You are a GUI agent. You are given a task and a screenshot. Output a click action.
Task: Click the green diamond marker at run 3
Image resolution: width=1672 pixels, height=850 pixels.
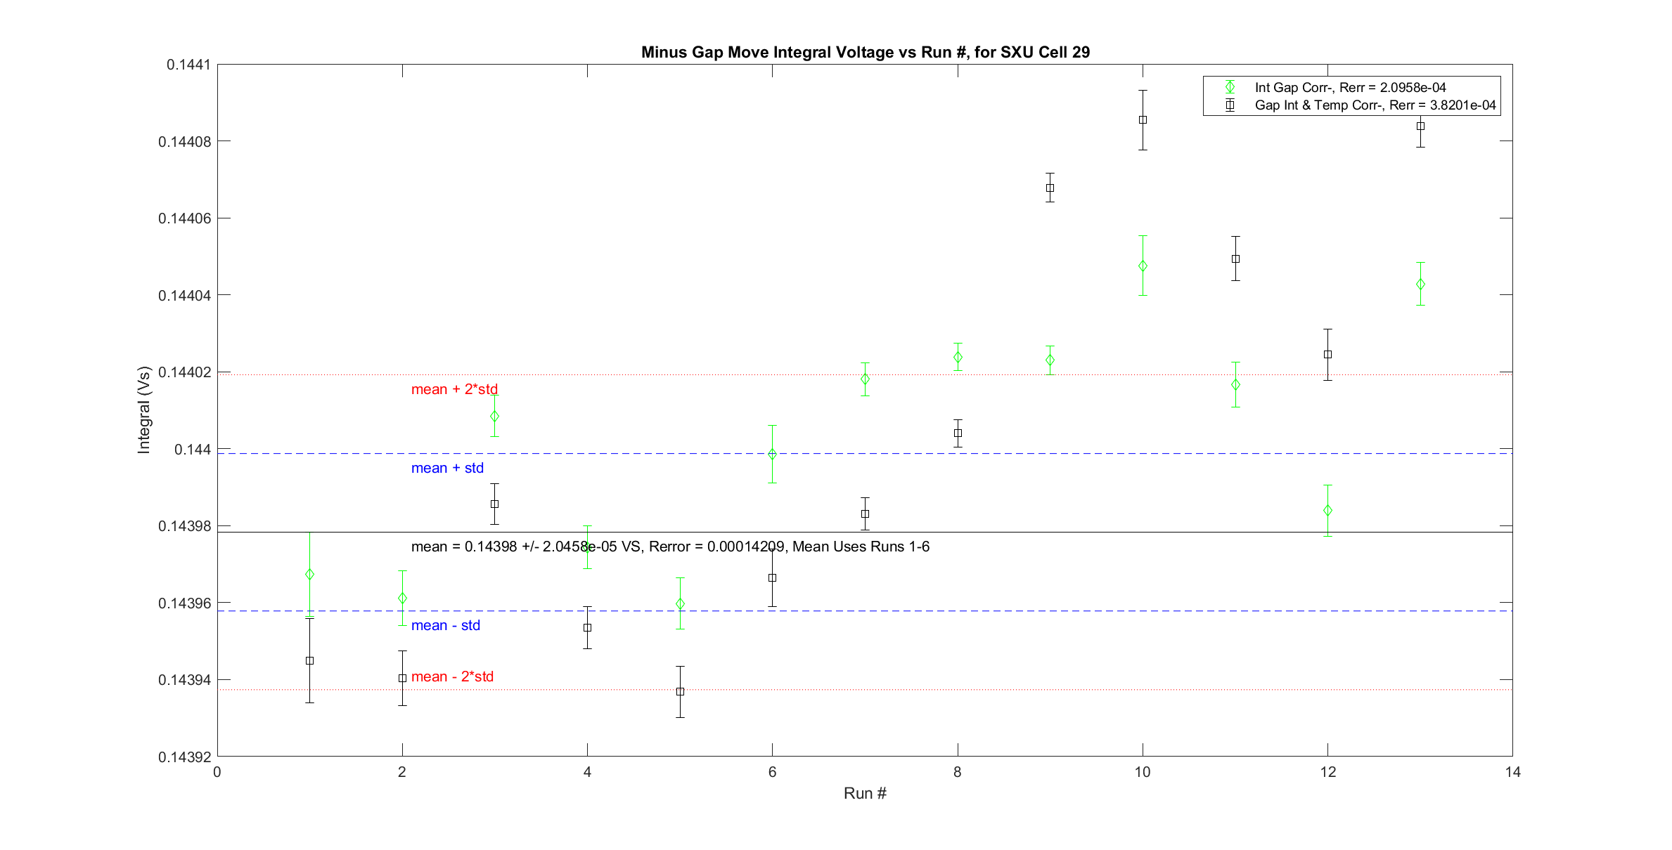(x=494, y=416)
